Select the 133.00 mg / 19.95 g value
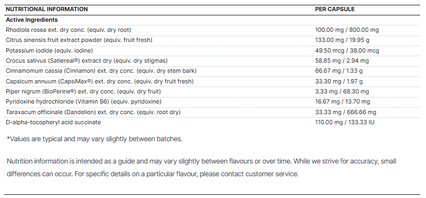 pos(342,40)
